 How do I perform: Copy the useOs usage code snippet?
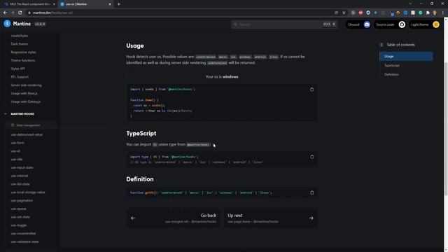(311, 90)
